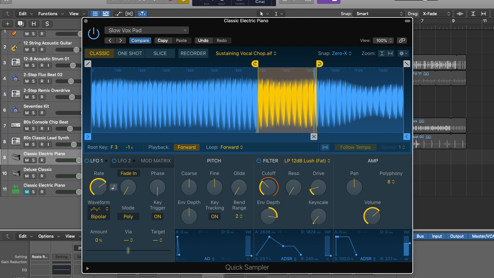Screen dimensions: 494x278
Task: Open the mixer Options menu
Action: point(49,236)
